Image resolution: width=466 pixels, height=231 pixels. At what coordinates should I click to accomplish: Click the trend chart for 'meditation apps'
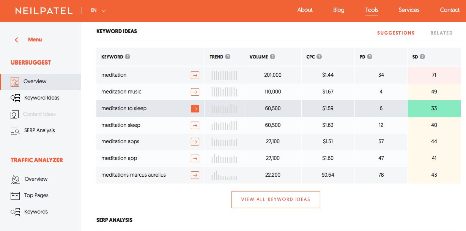224,142
